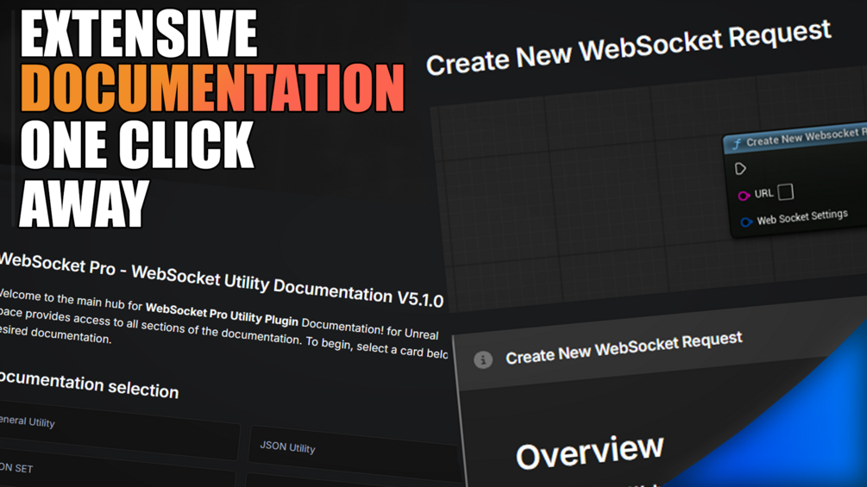The image size is (867, 487).
Task: Click the WebSocket Utility Documentation V5.1.0 title
Action: click(x=221, y=279)
